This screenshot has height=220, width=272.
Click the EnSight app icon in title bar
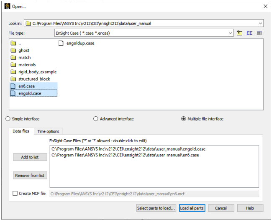pyautogui.click(x=7, y=6)
